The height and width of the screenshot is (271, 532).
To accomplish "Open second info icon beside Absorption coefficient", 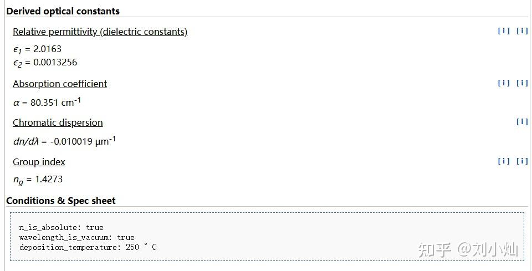I will 522,83.
